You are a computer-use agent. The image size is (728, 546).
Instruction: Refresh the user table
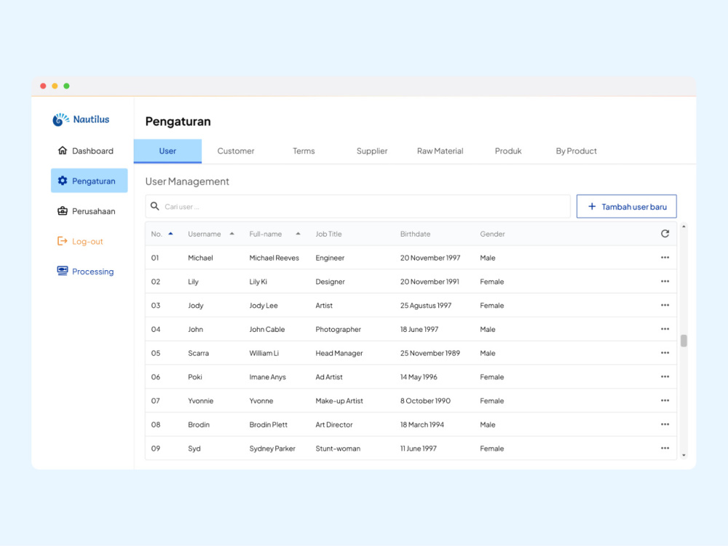[x=665, y=234]
